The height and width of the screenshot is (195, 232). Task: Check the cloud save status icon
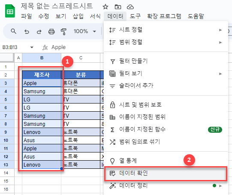130,7
